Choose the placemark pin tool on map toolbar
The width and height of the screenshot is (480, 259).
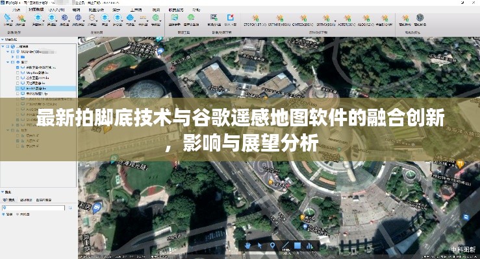tap(272, 245)
